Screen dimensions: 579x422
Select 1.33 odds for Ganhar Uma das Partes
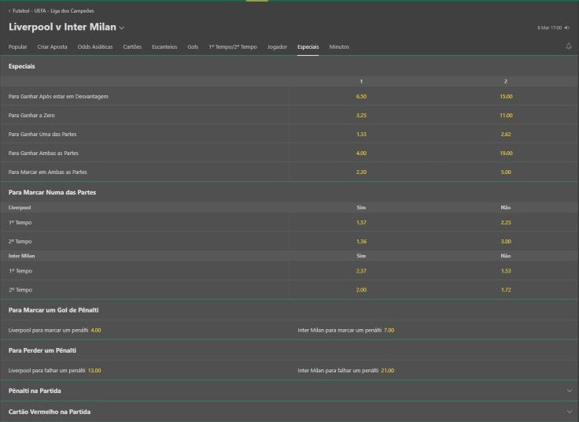[361, 134]
